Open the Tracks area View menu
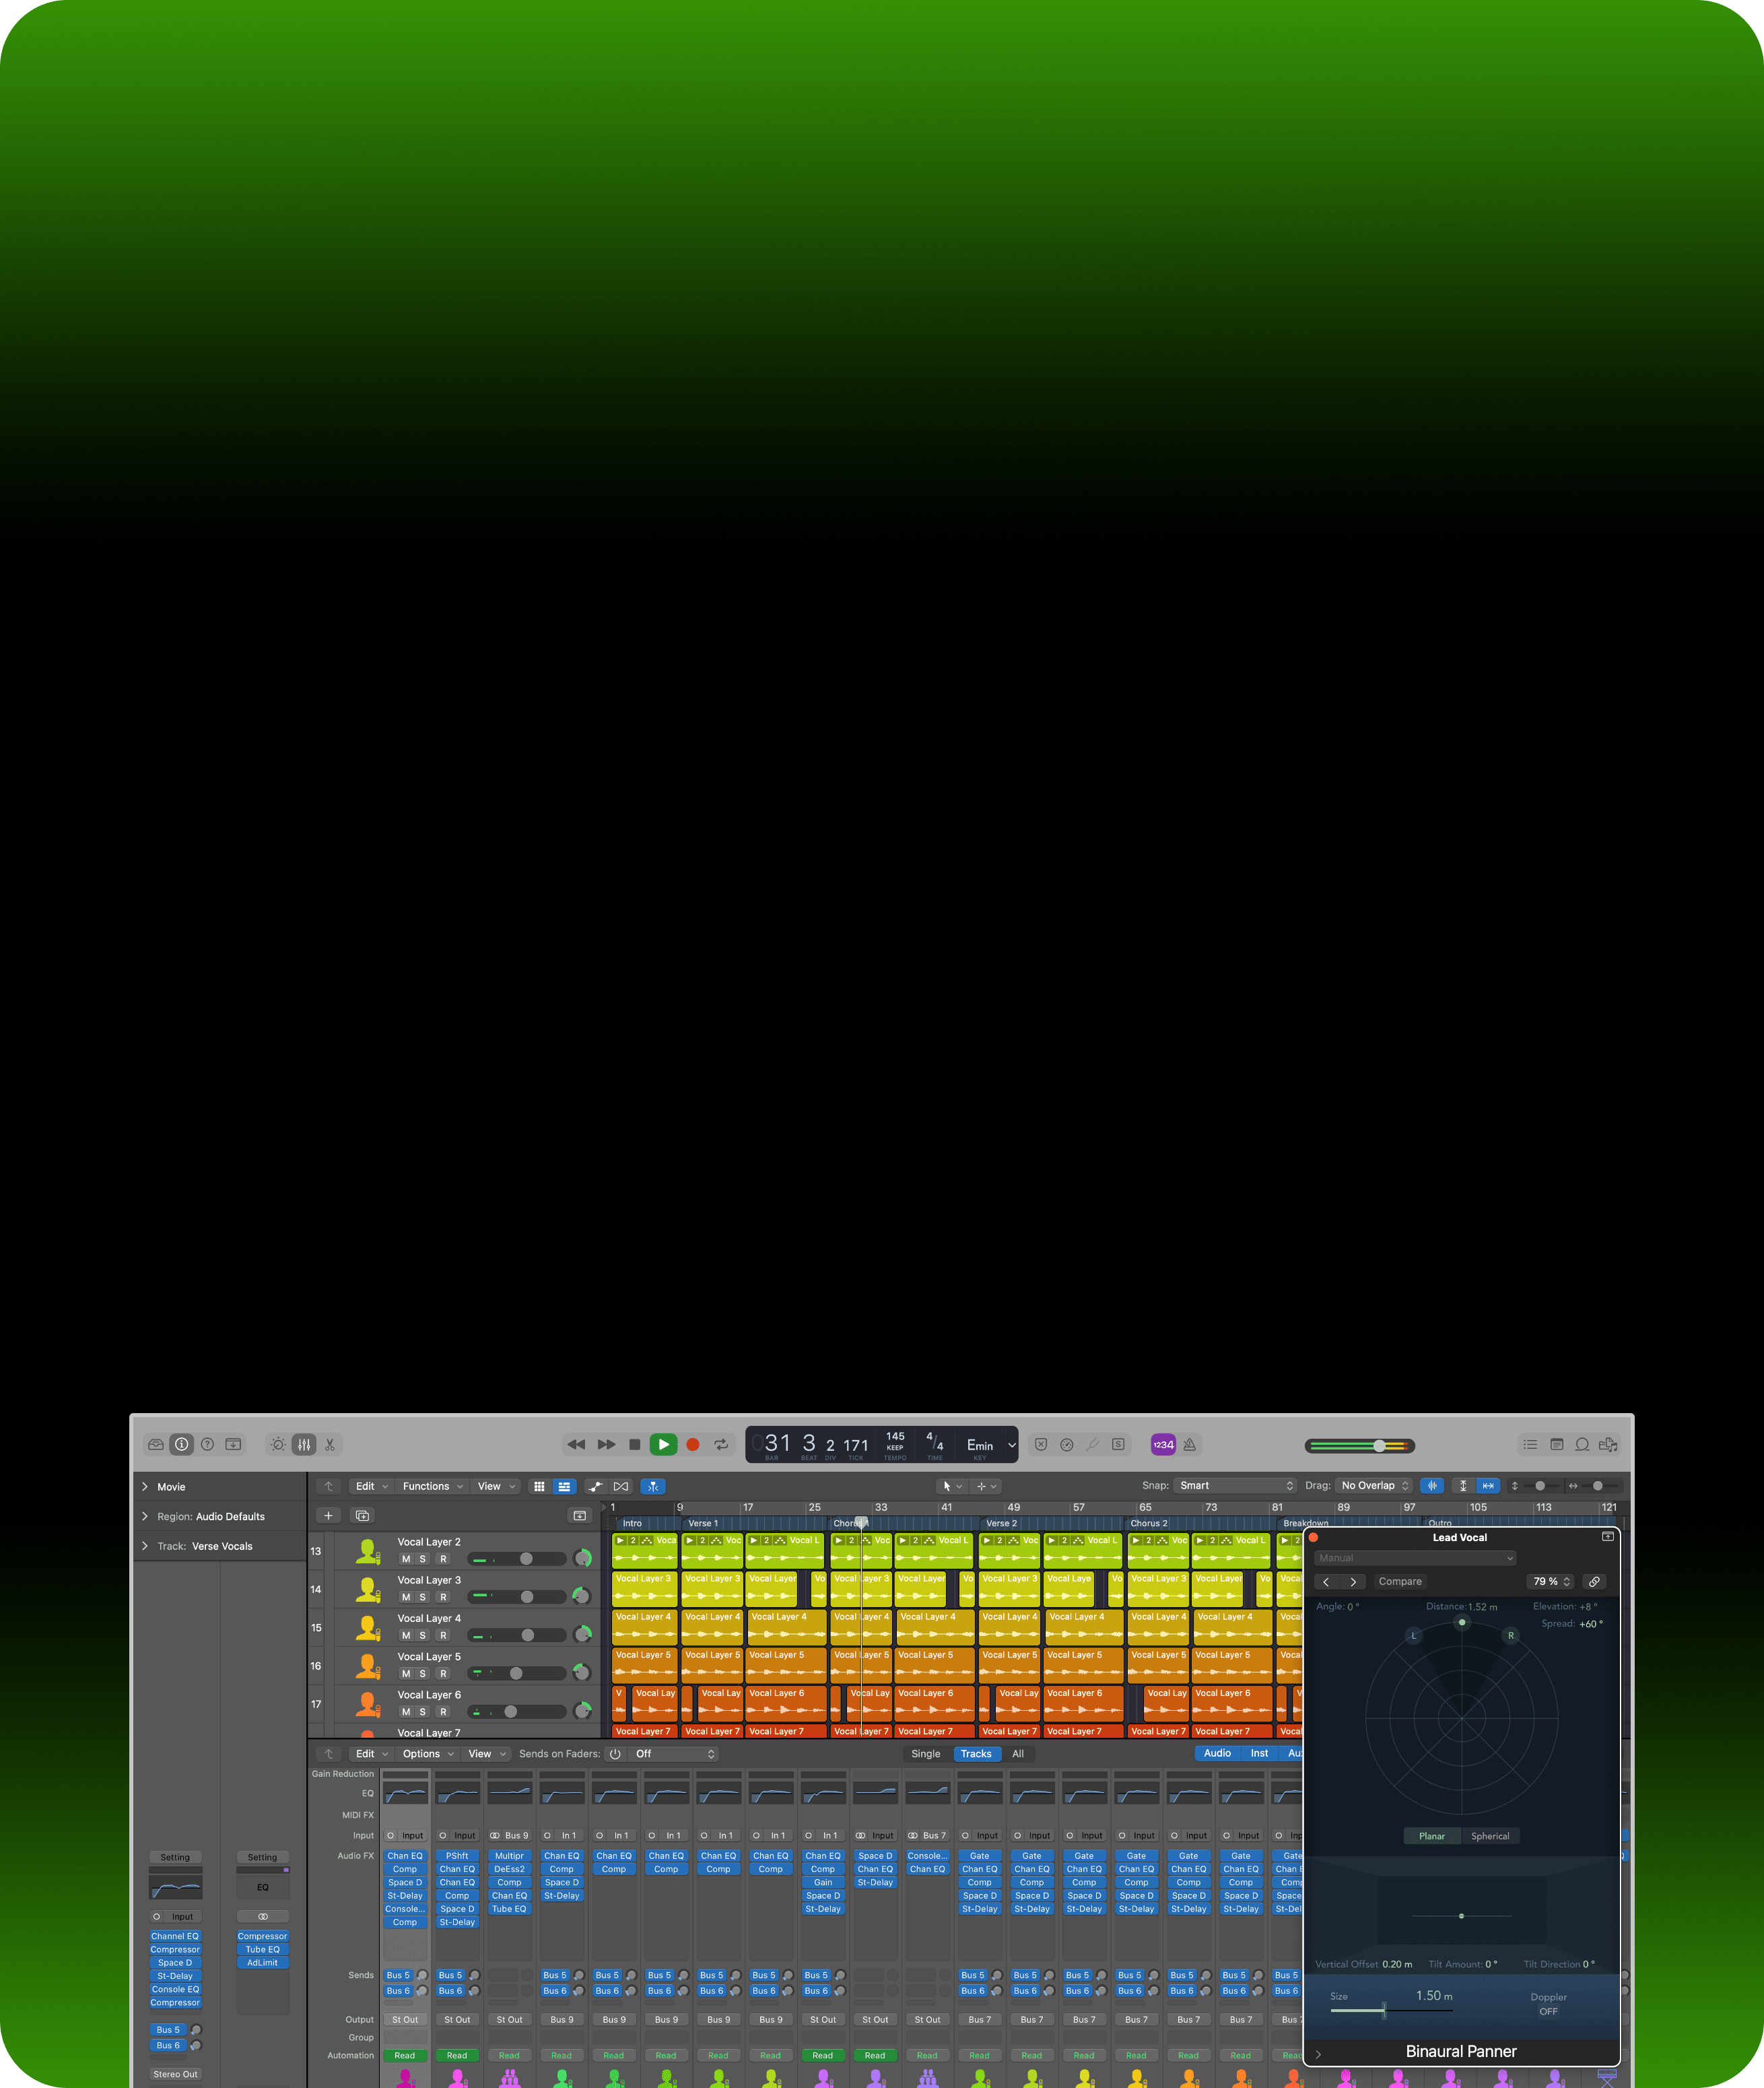1764x2088 pixels. click(x=496, y=1487)
